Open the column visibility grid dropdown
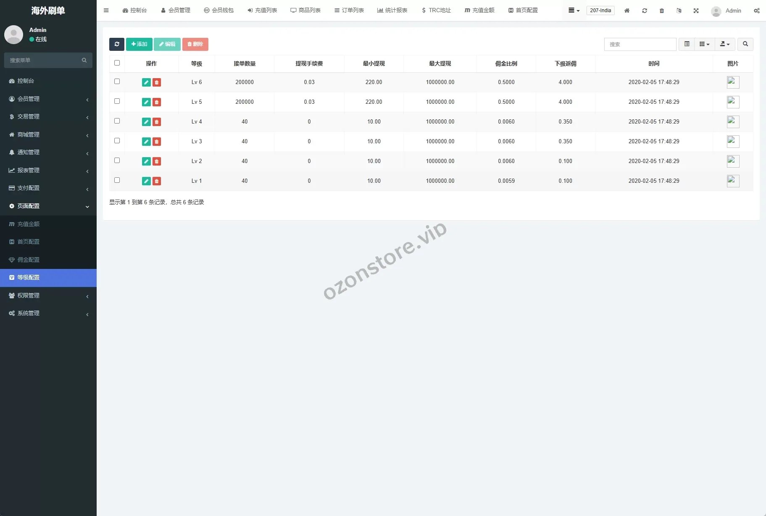Screen dimensions: 766x516 [704, 44]
